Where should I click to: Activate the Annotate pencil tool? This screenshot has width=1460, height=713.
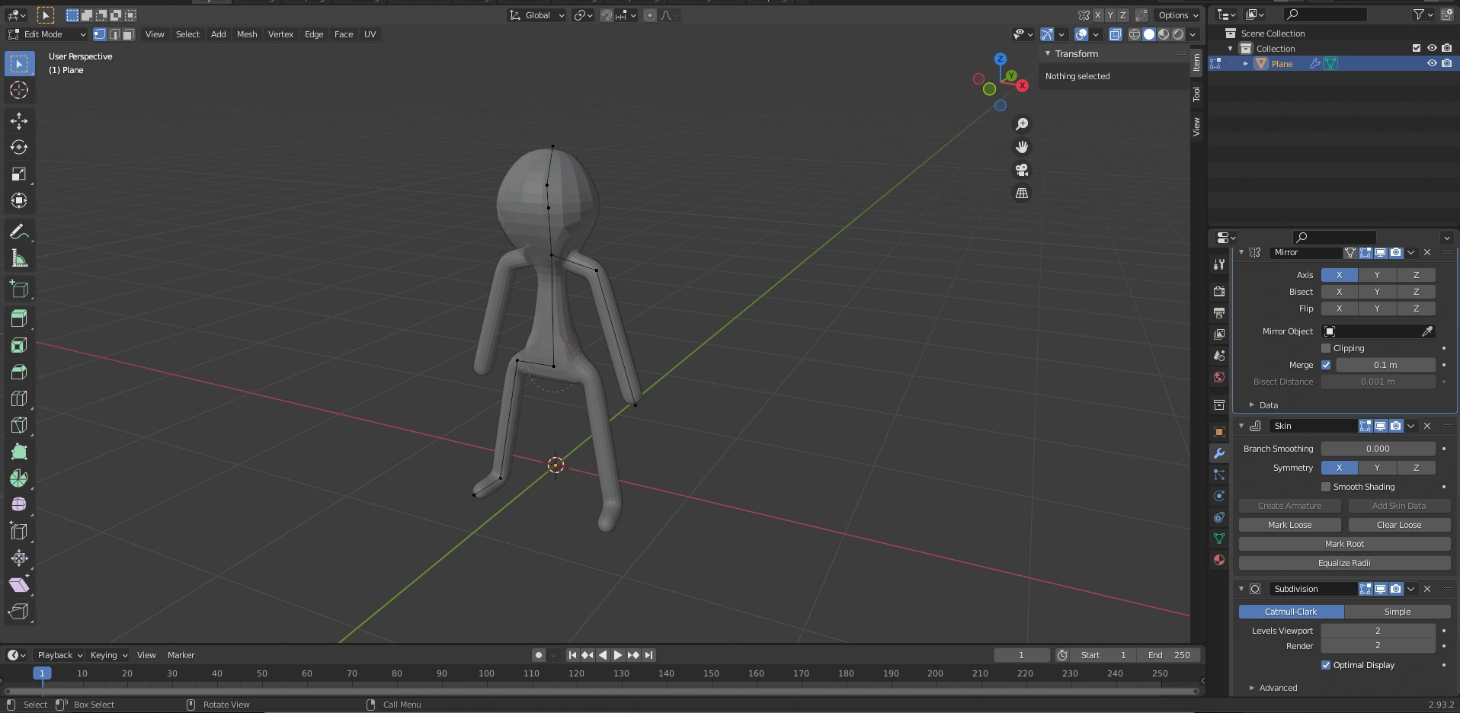[x=19, y=232]
